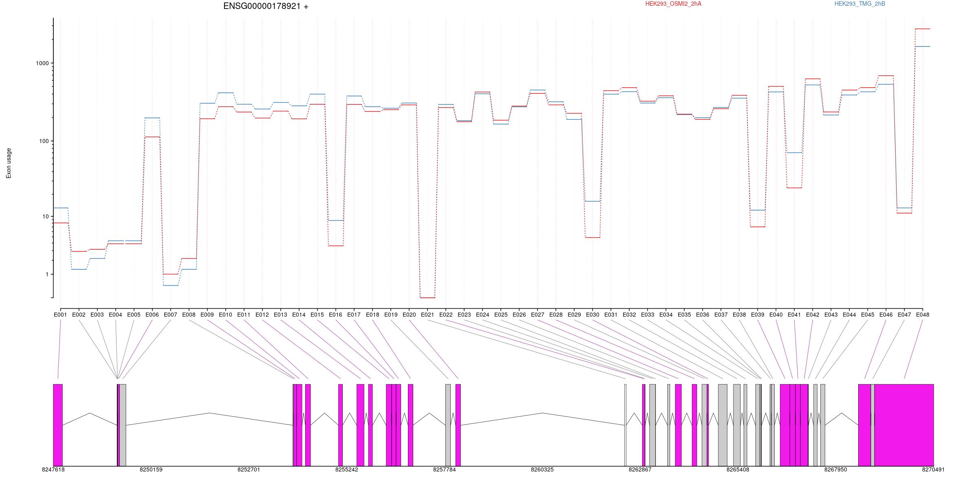The image size is (978, 489).
Task: Click exon label E021
Action: (427, 315)
